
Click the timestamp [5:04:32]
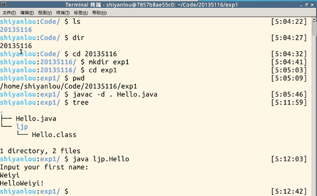[289, 54]
